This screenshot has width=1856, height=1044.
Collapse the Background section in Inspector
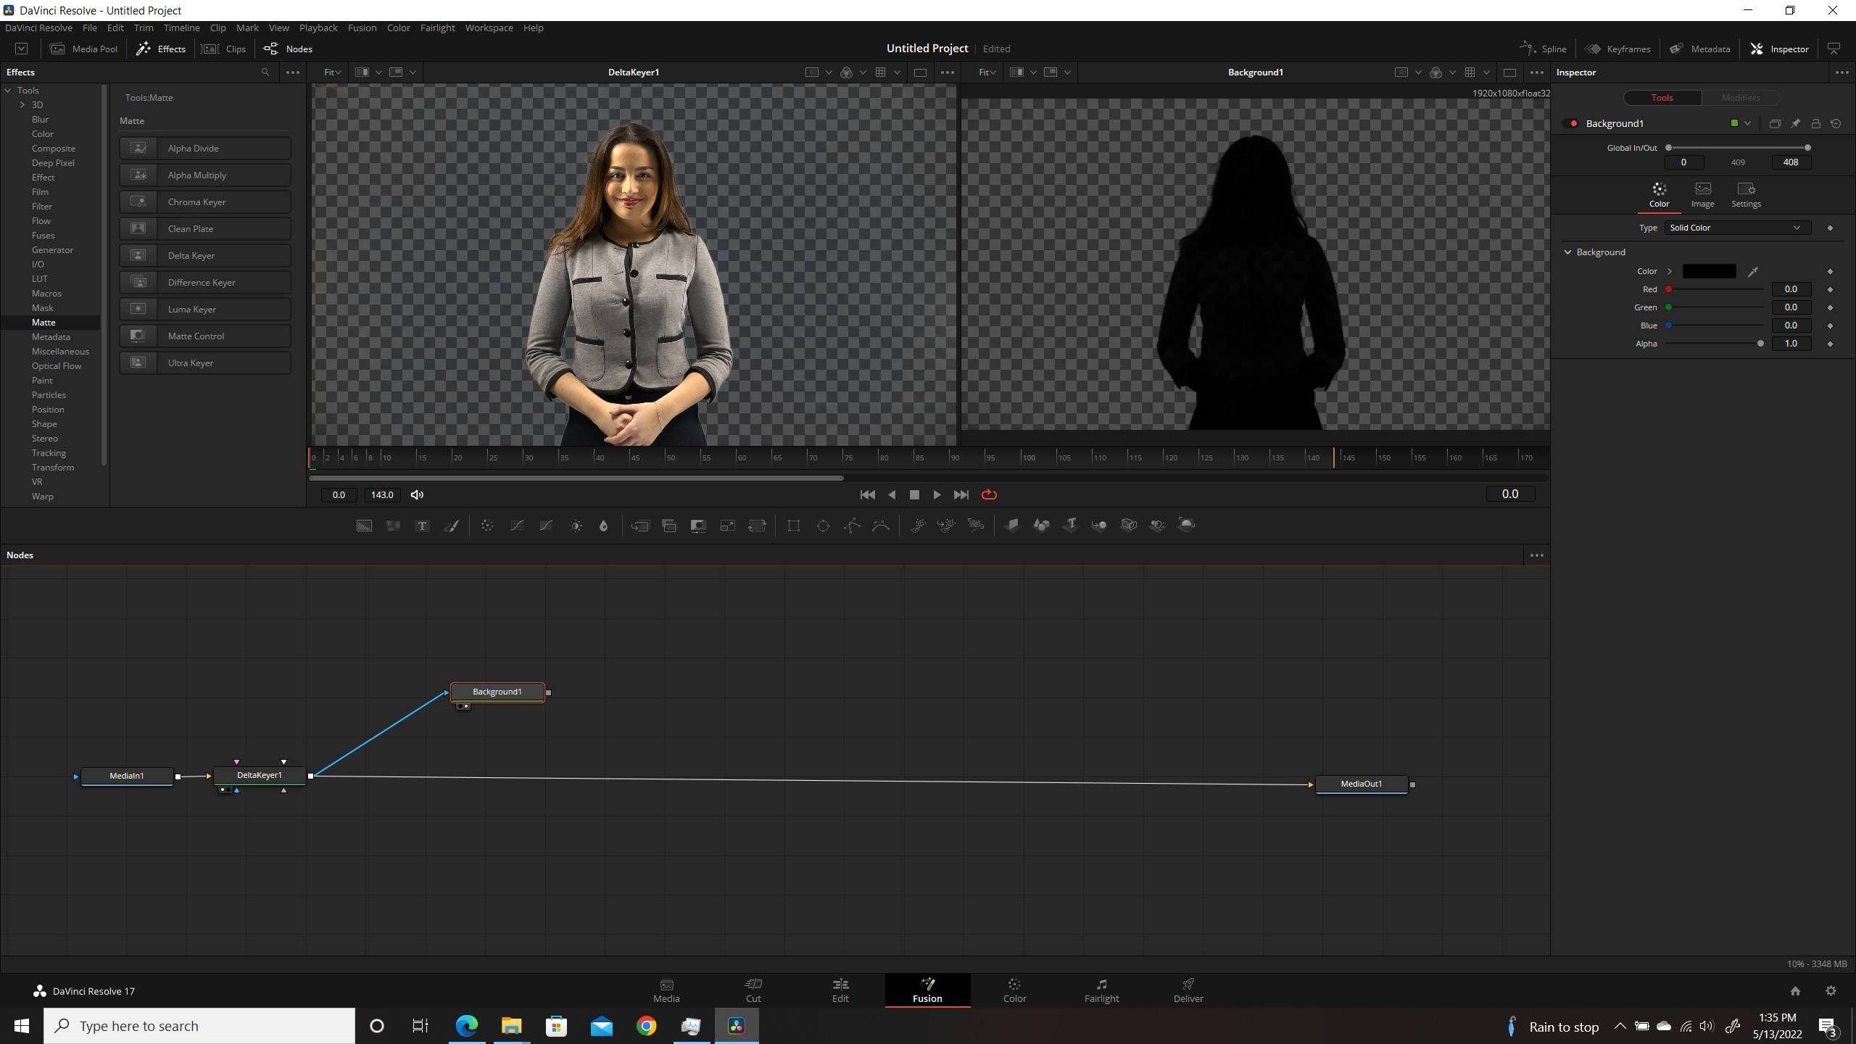click(x=1567, y=252)
